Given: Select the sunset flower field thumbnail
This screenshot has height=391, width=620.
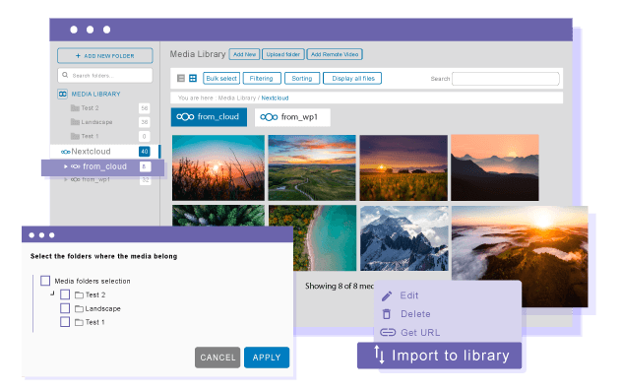Looking at the screenshot, I should [x=403, y=167].
